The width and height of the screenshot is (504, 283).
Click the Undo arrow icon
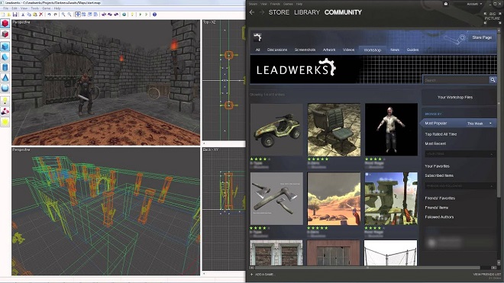pos(49,14)
